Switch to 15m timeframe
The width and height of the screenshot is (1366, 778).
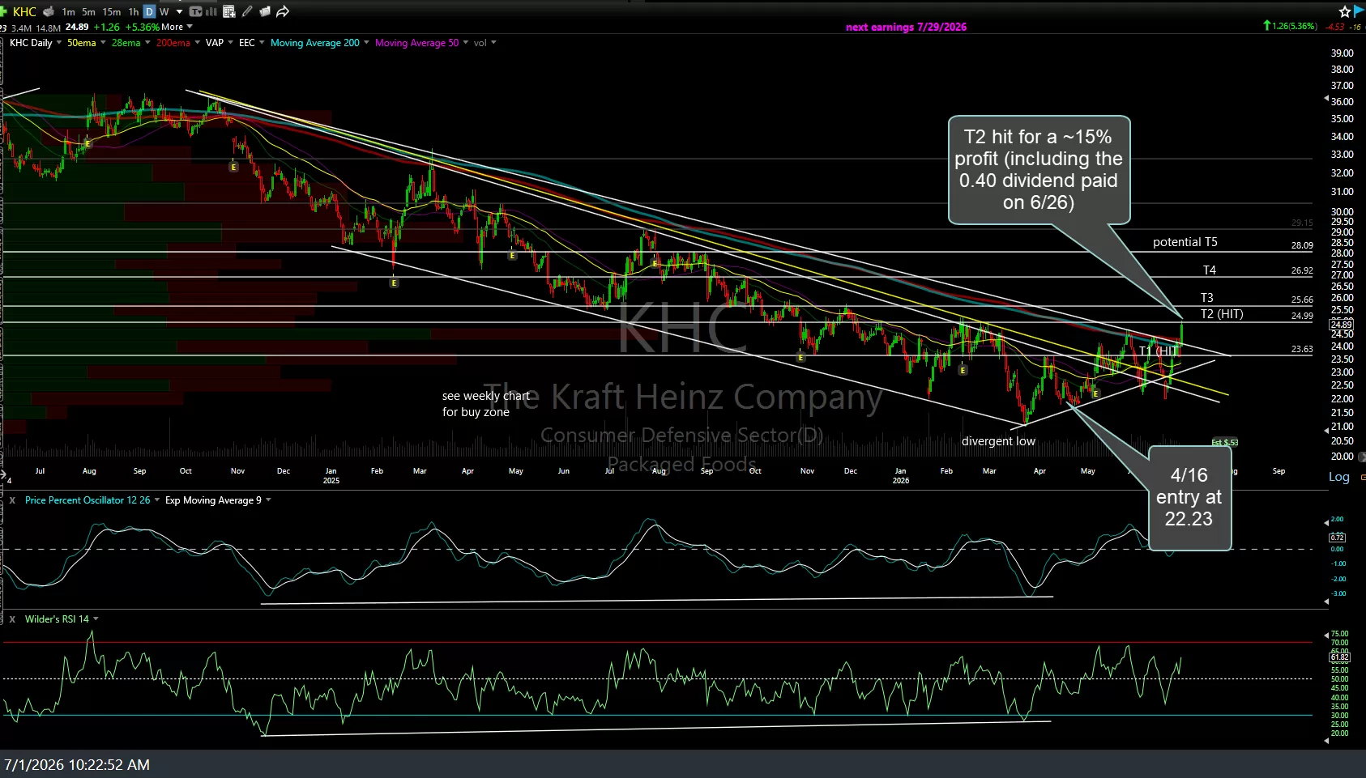(x=112, y=11)
